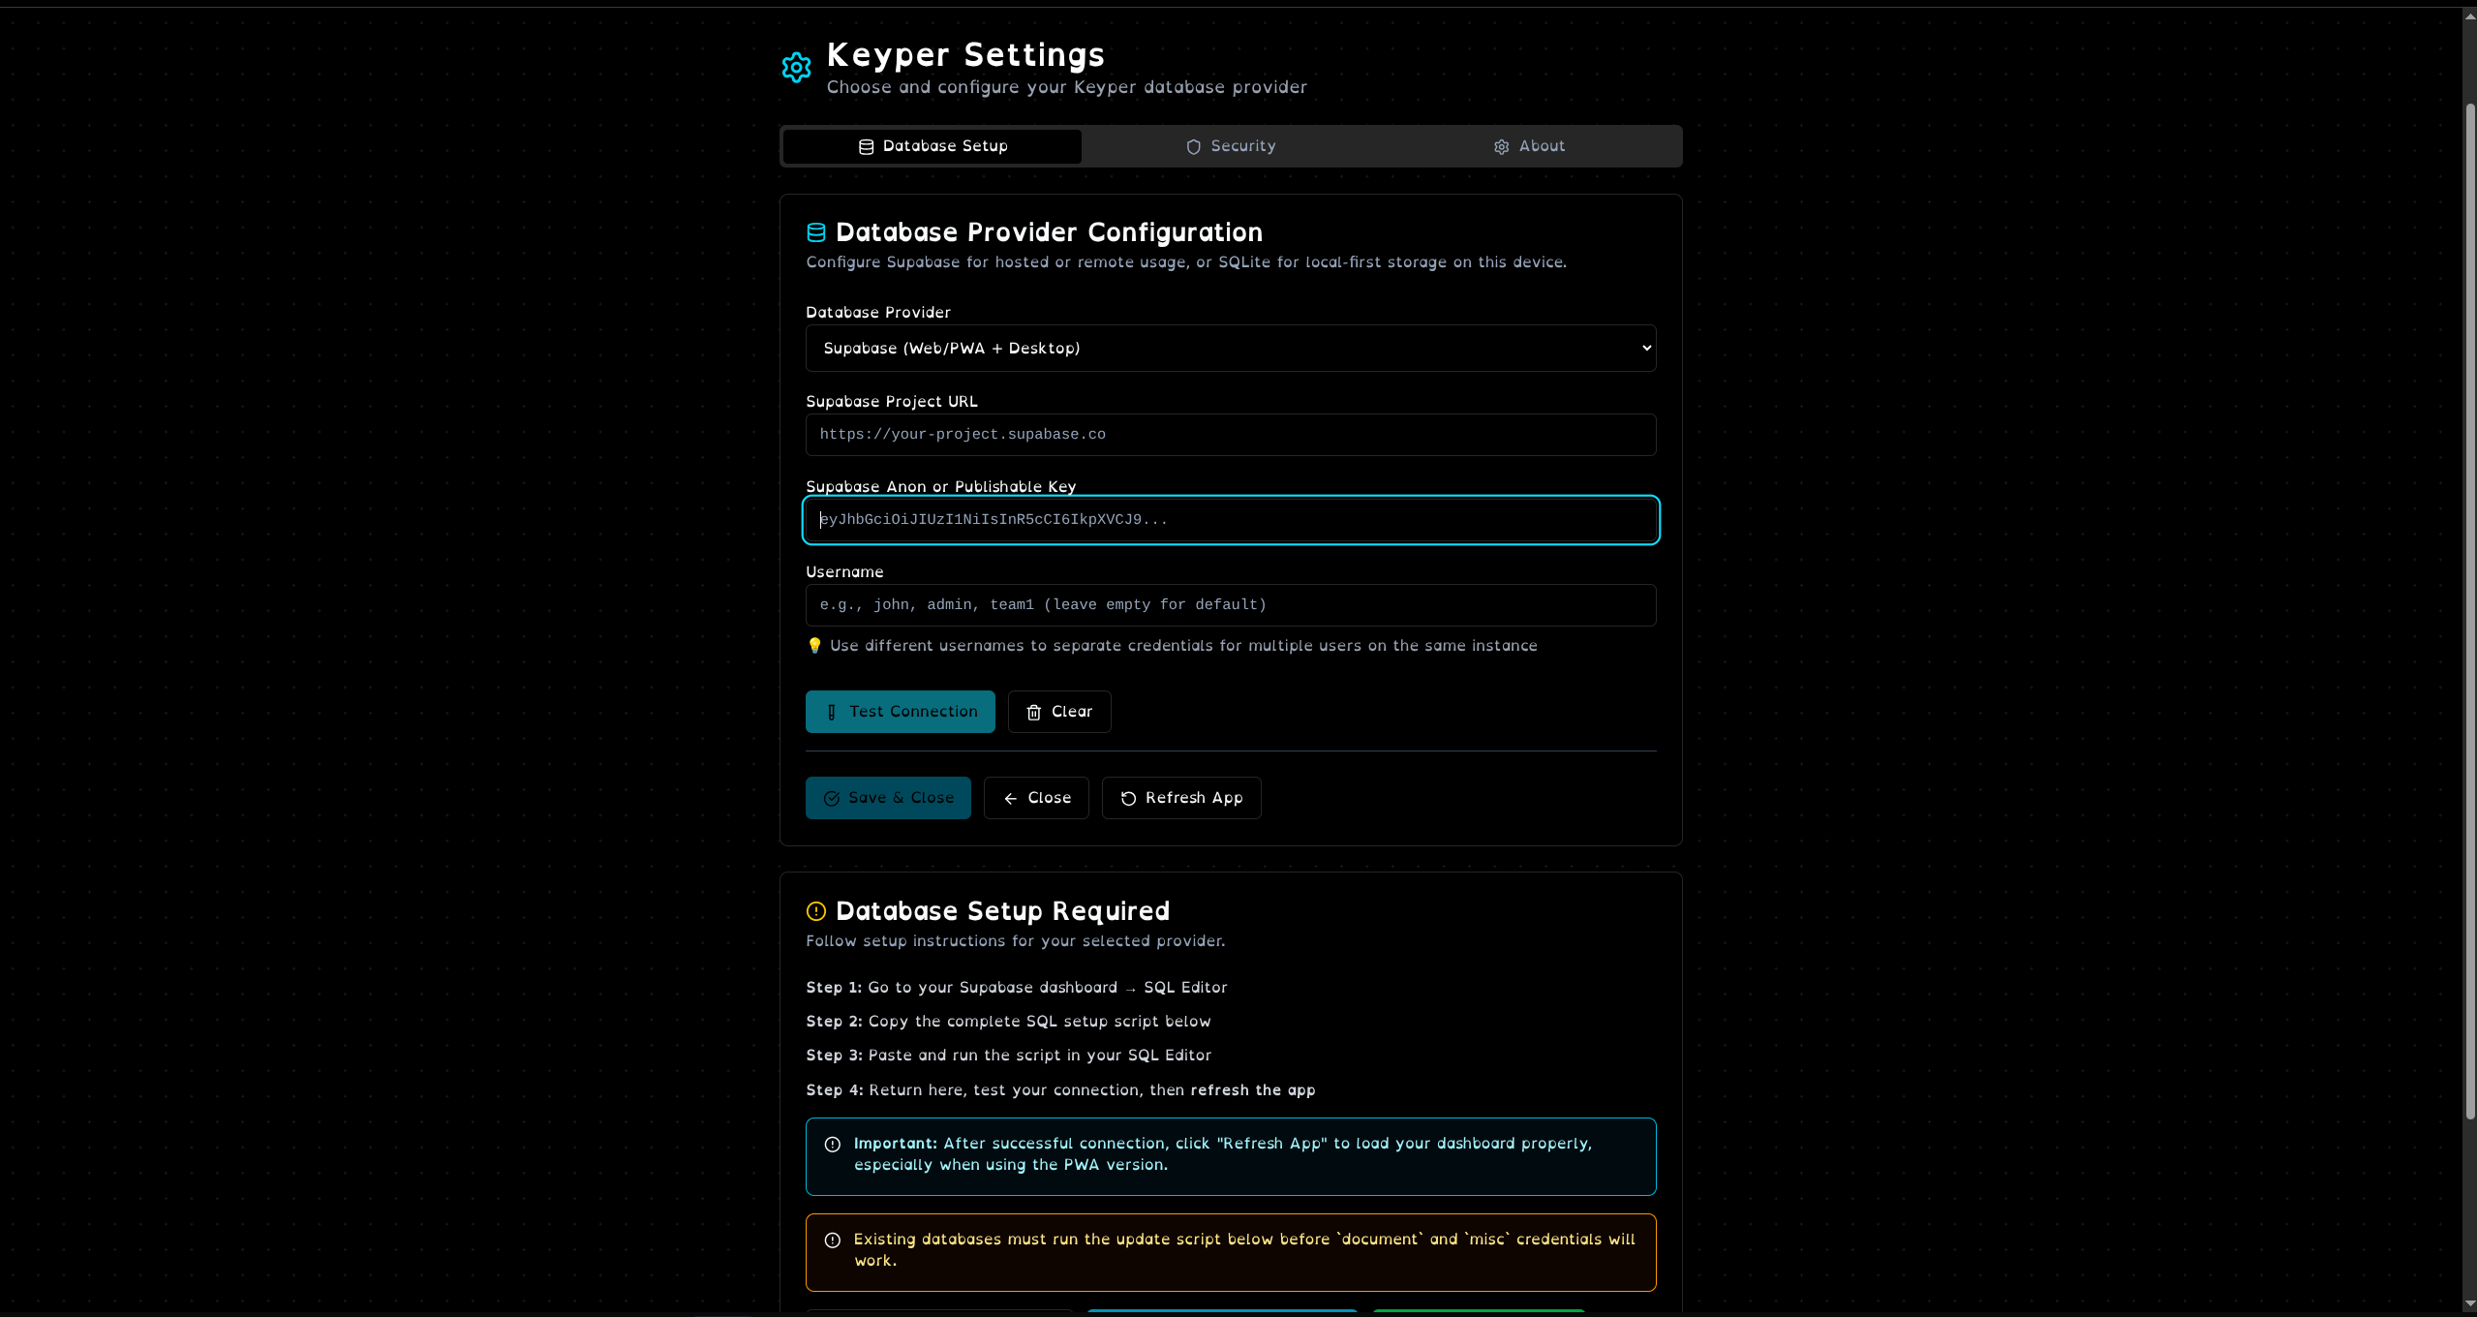Click the Refresh App button
2477x1317 pixels.
pos(1181,798)
